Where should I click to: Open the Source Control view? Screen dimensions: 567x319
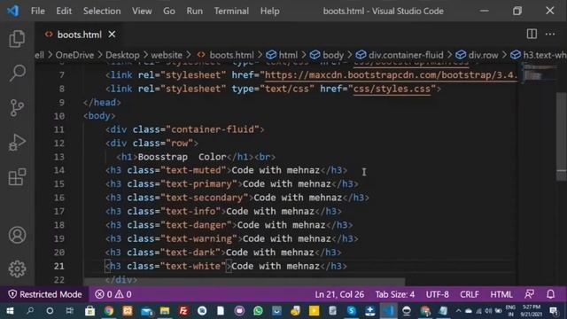click(x=17, y=107)
